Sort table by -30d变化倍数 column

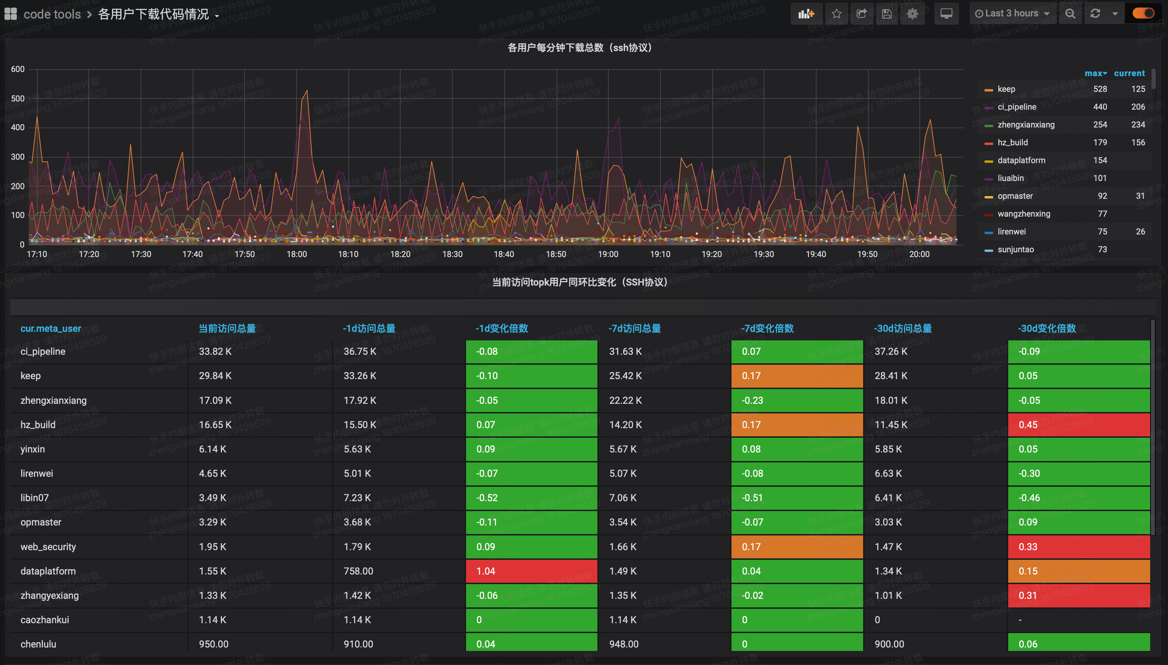[x=1047, y=328]
